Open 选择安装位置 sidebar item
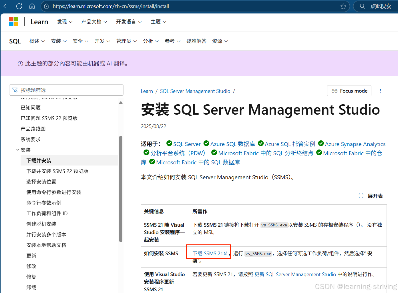 41,182
